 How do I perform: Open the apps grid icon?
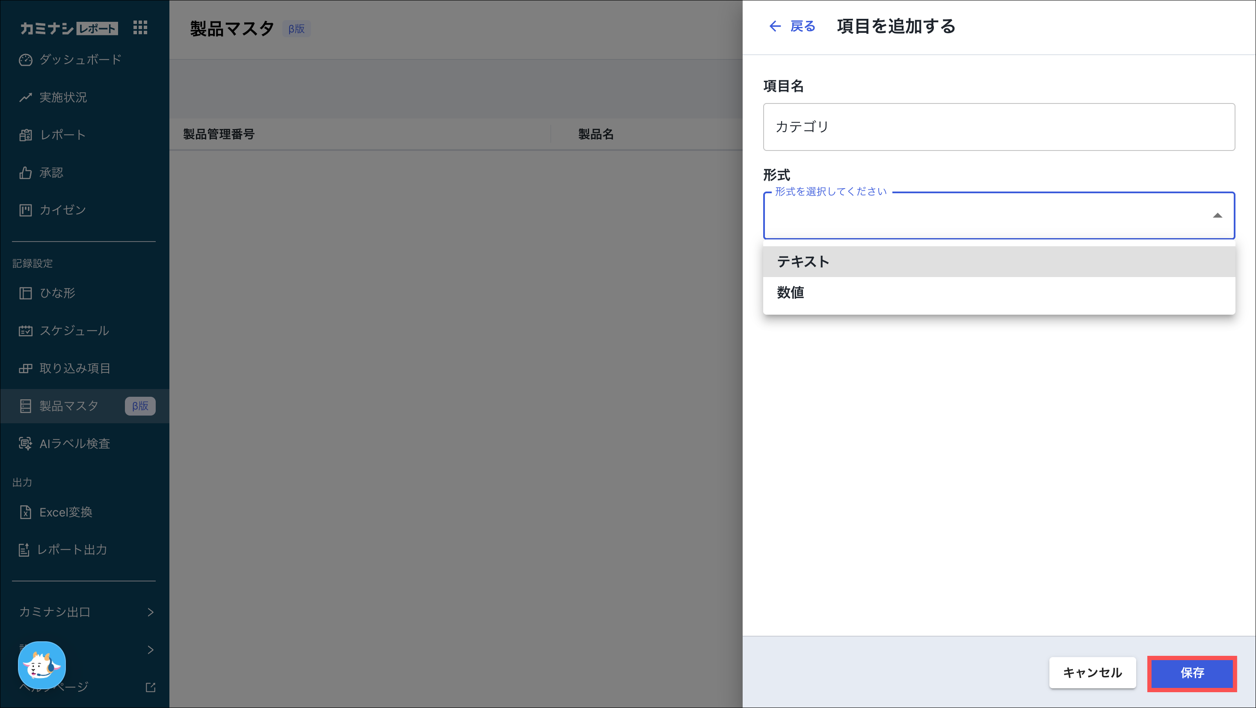coord(140,28)
